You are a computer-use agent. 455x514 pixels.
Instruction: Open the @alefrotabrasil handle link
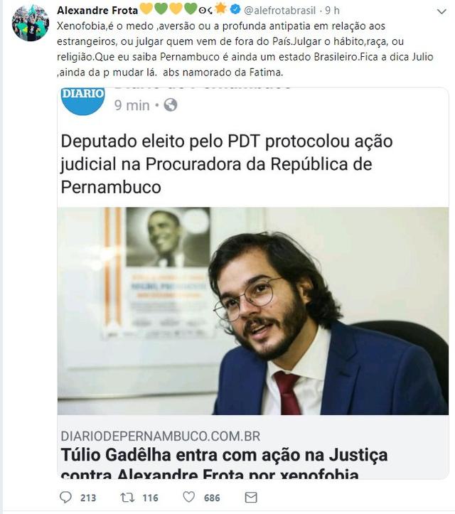coord(280,11)
